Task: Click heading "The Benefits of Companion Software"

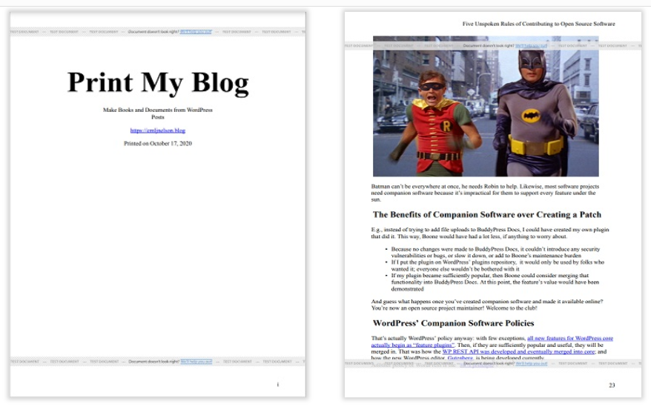Action: click(x=487, y=215)
